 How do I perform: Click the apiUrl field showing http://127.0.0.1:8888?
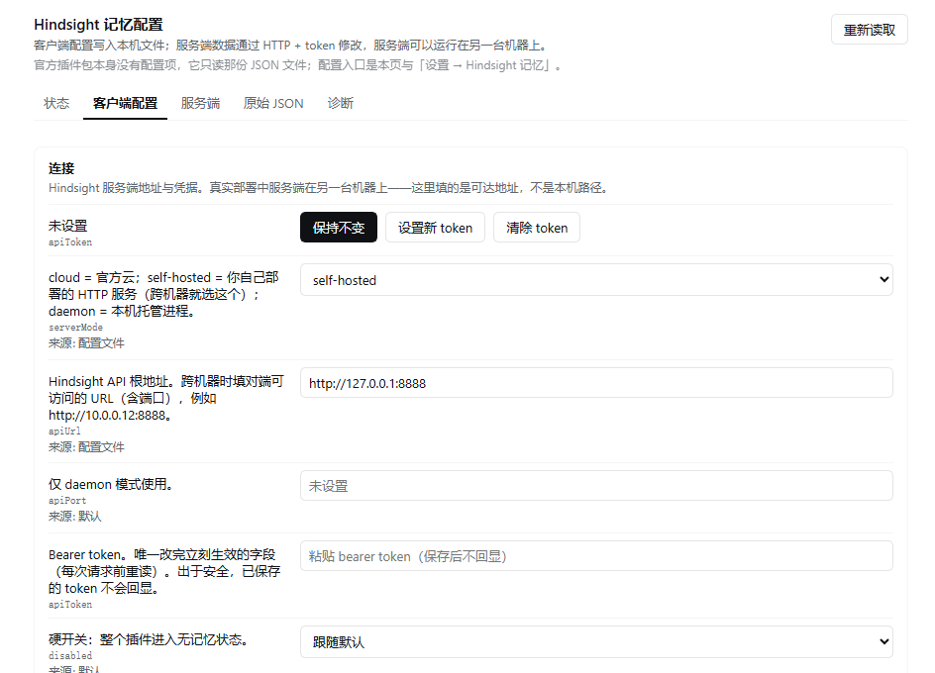click(x=596, y=383)
